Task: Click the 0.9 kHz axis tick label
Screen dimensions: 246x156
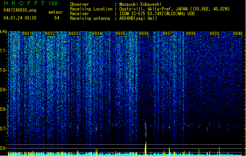Action: (4, 90)
